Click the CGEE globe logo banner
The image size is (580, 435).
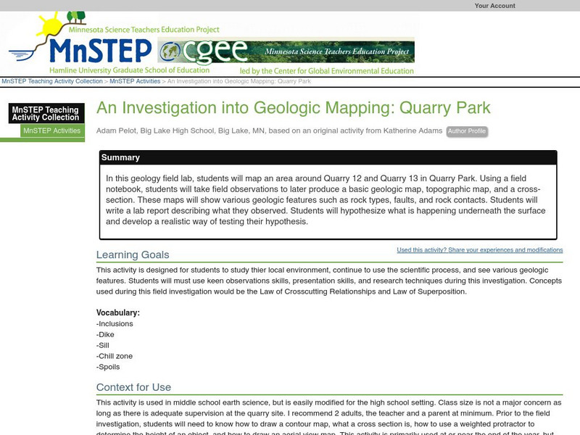pyautogui.click(x=287, y=51)
